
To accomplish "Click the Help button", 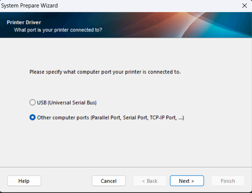I will [24, 181].
